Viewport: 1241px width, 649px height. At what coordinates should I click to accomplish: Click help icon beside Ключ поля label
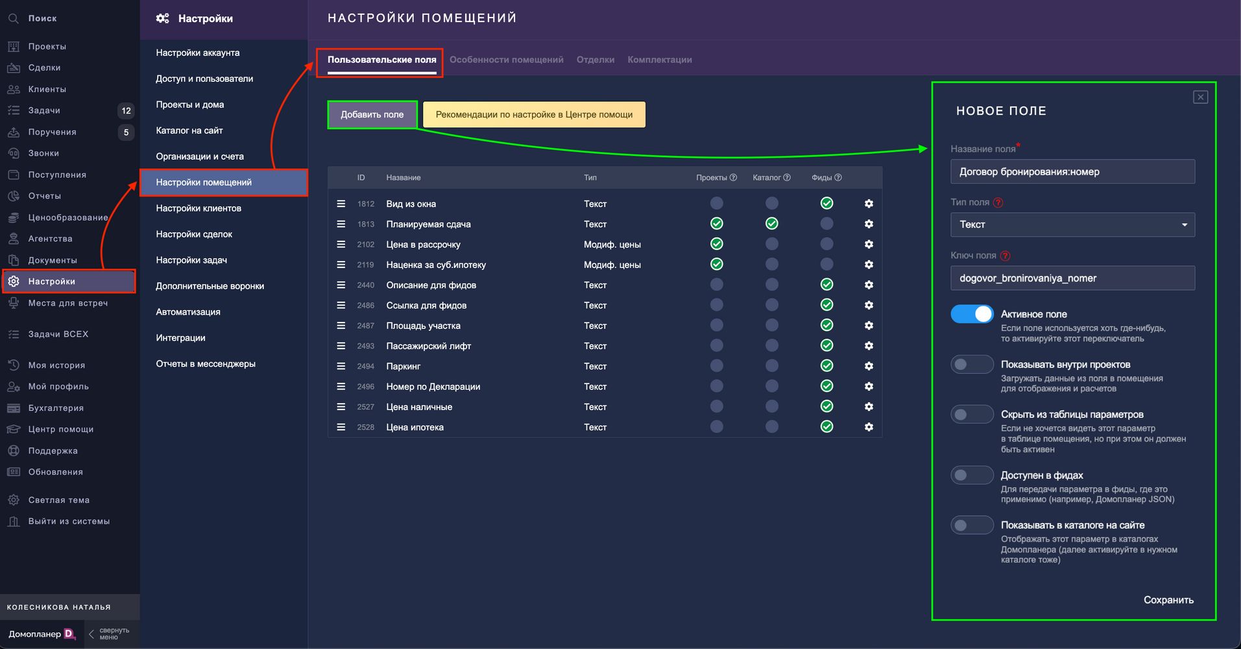coord(1006,256)
